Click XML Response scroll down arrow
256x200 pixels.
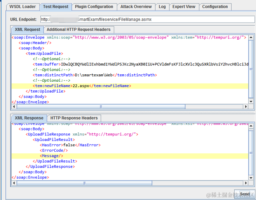click(251, 178)
